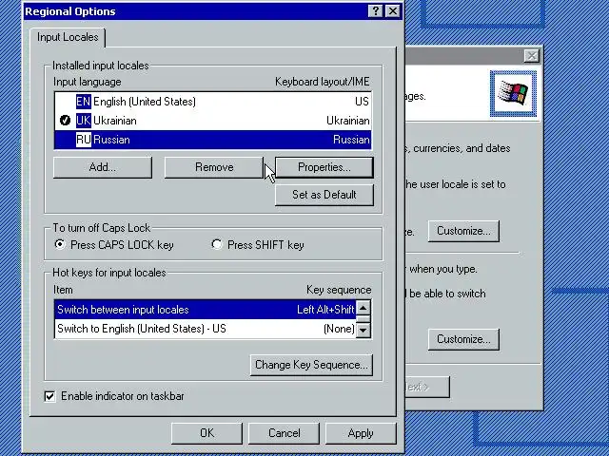Select 'Switch between input locales' hot key item
609x456 pixels.
click(x=123, y=310)
